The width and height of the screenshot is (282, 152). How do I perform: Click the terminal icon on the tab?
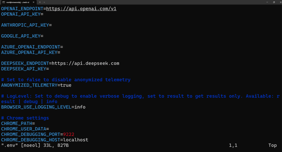point(4,2)
